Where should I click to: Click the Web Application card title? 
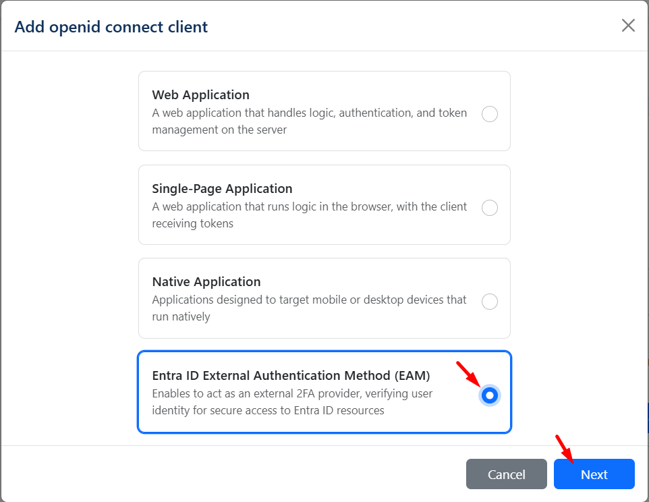coord(200,95)
